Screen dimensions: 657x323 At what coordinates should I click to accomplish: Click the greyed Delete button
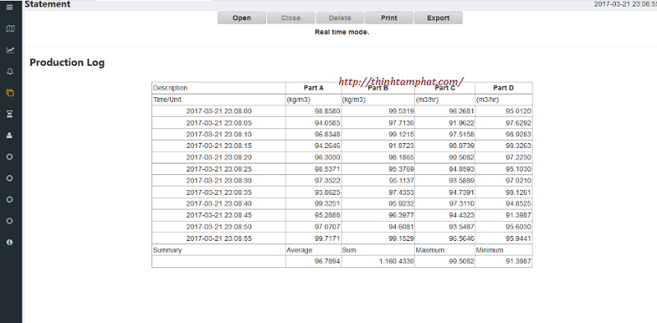pyautogui.click(x=340, y=18)
